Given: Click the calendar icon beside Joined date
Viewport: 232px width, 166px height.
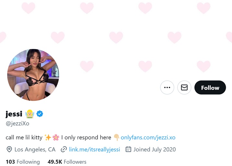Looking at the screenshot, I should (128, 149).
